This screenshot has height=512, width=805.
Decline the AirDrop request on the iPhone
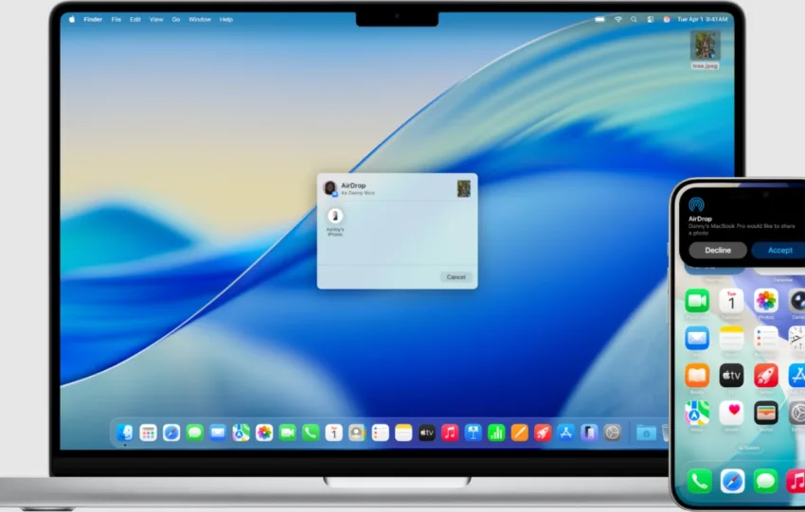718,250
